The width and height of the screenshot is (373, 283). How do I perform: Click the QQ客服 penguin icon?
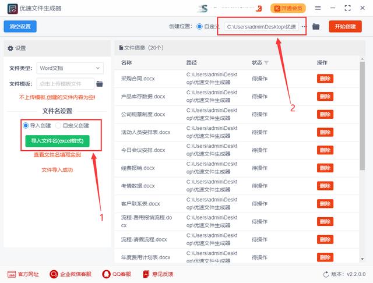[106, 274]
